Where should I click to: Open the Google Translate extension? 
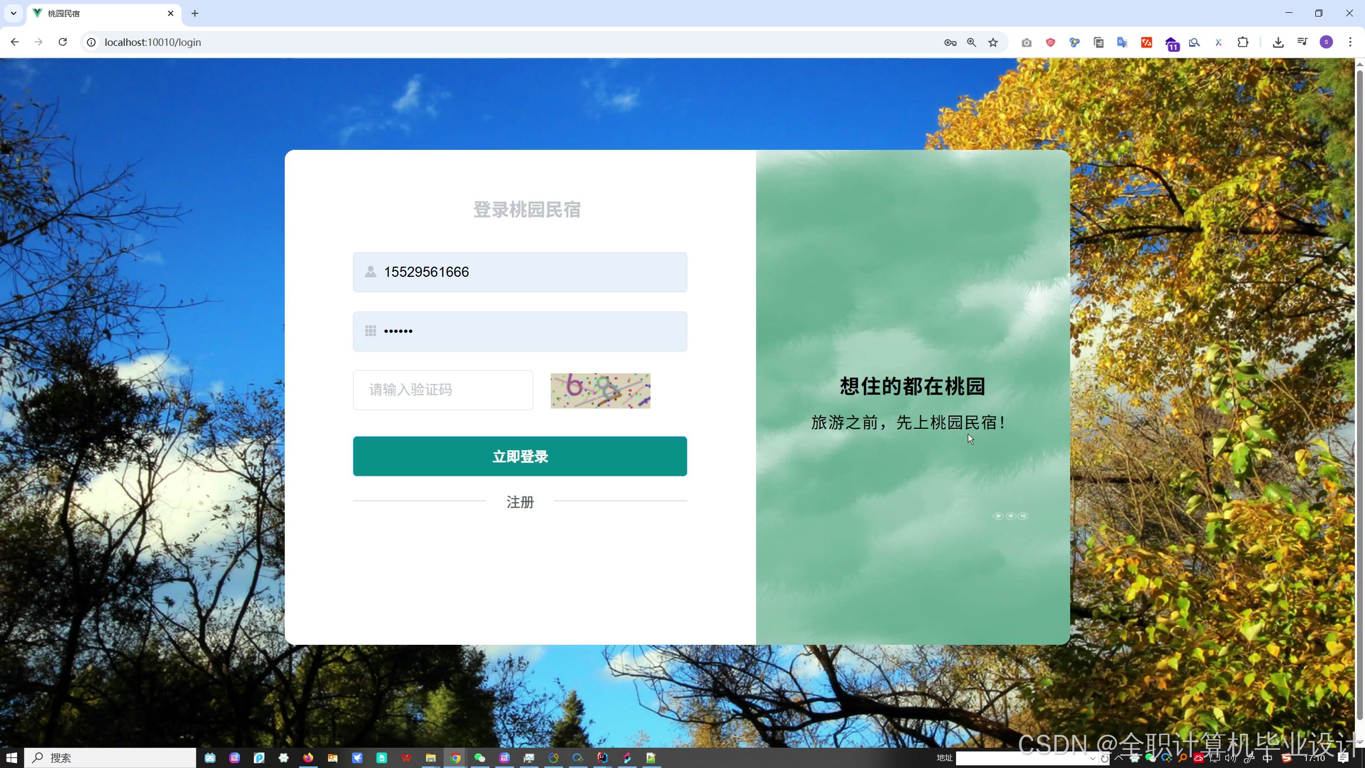coord(1122,43)
